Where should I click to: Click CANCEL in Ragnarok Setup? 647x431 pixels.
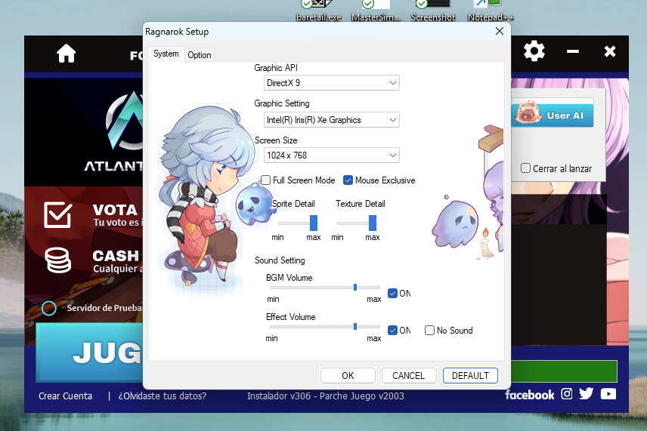click(408, 375)
